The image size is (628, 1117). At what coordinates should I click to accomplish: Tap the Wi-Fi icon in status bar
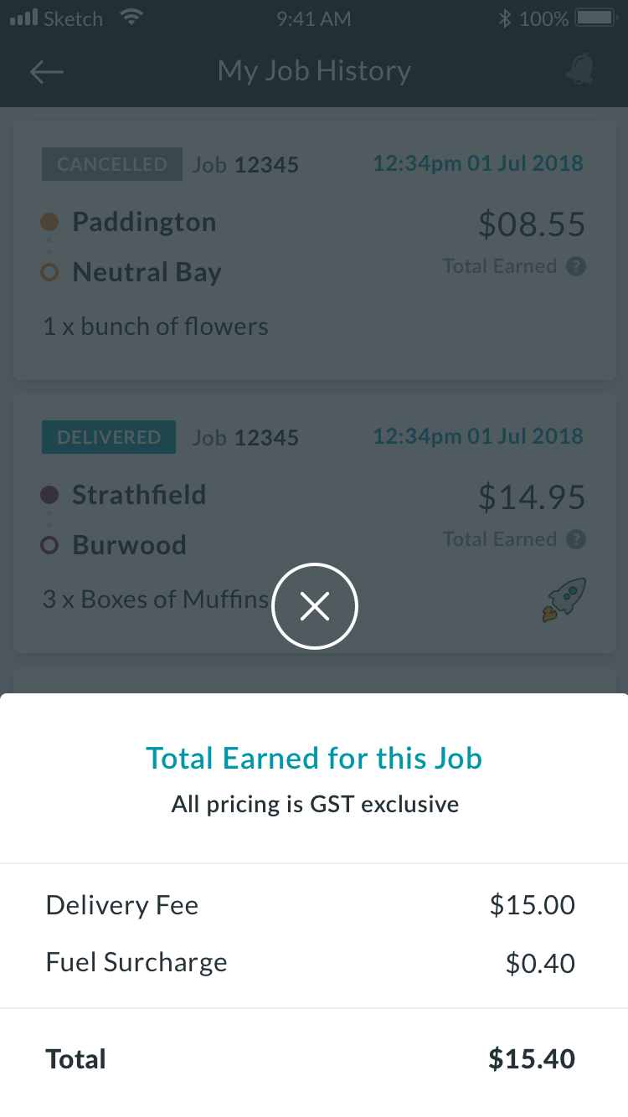tap(131, 18)
